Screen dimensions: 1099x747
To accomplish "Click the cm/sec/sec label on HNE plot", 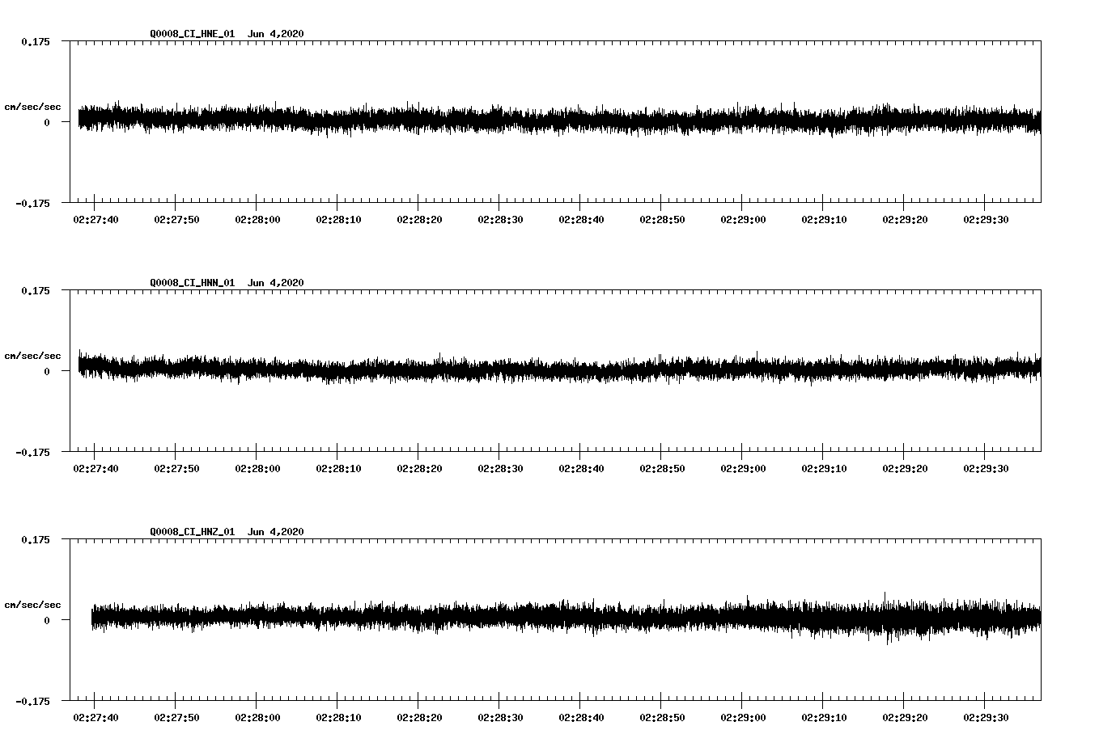I will (32, 107).
